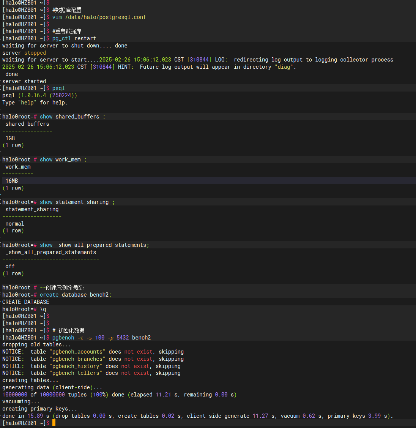The height and width of the screenshot is (428, 416).
Task: Click the "done in 15.89 s" summary line
Action: (x=198, y=416)
